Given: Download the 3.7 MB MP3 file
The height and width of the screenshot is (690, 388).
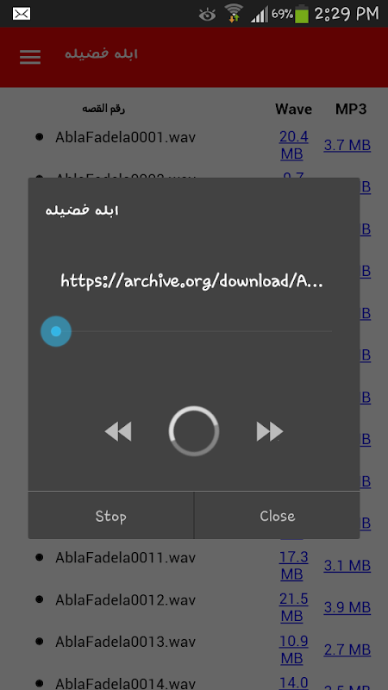Looking at the screenshot, I should pos(347,145).
